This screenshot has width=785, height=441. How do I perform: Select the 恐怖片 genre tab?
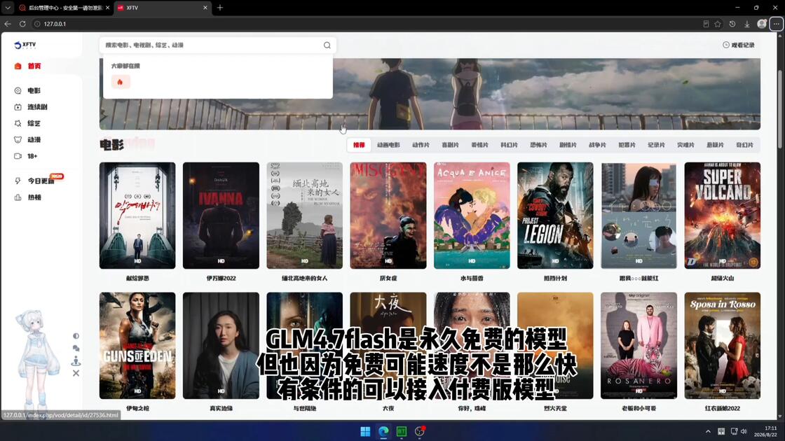pyautogui.click(x=539, y=145)
